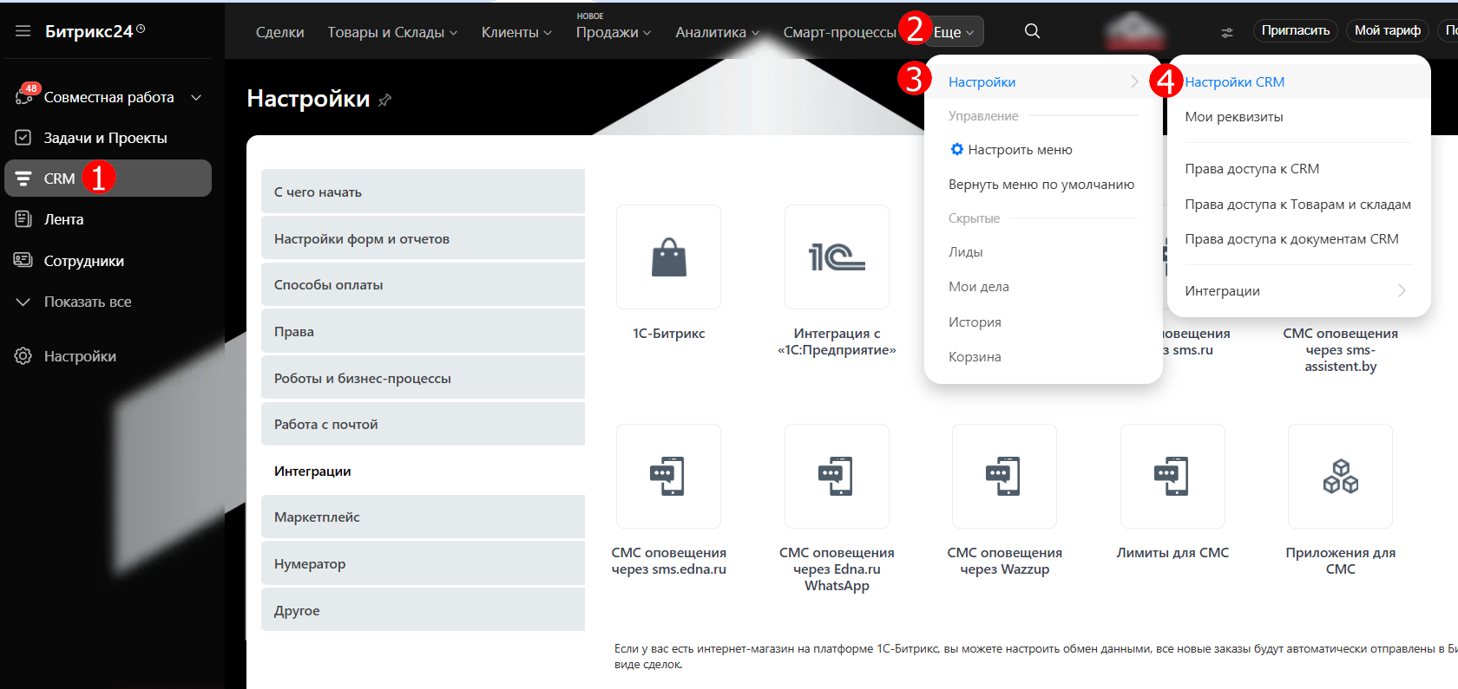Select Лиды in the hidden items list
The height and width of the screenshot is (689, 1458).
point(965,251)
